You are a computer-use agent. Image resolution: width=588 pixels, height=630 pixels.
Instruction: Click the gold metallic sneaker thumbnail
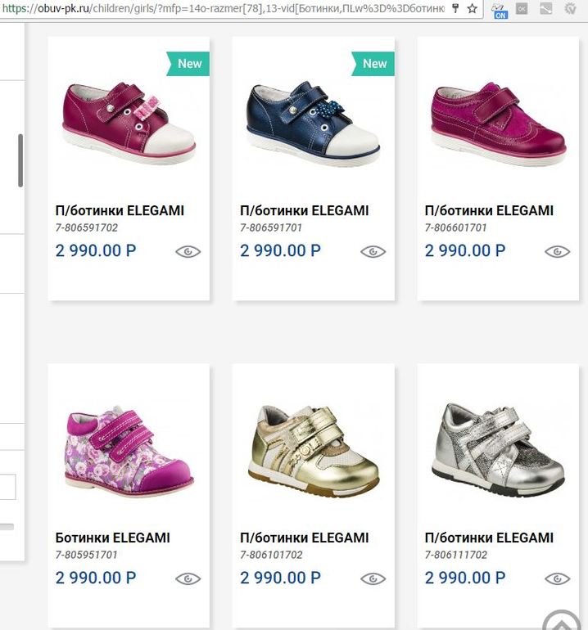(x=314, y=451)
